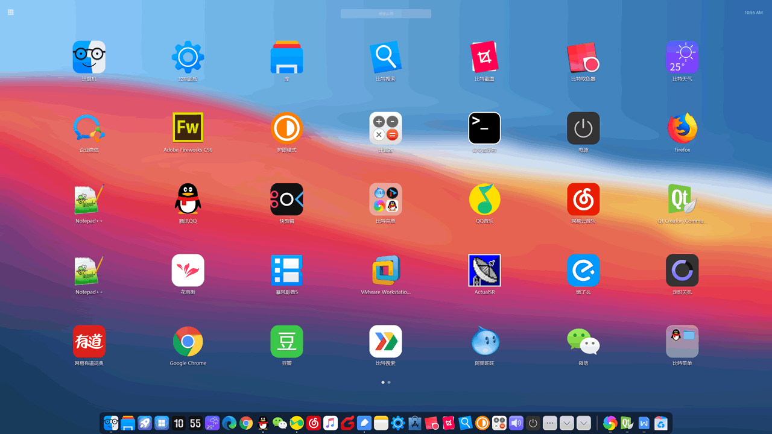Open Chrome from the dock
This screenshot has height=434, width=772.
tap(246, 423)
